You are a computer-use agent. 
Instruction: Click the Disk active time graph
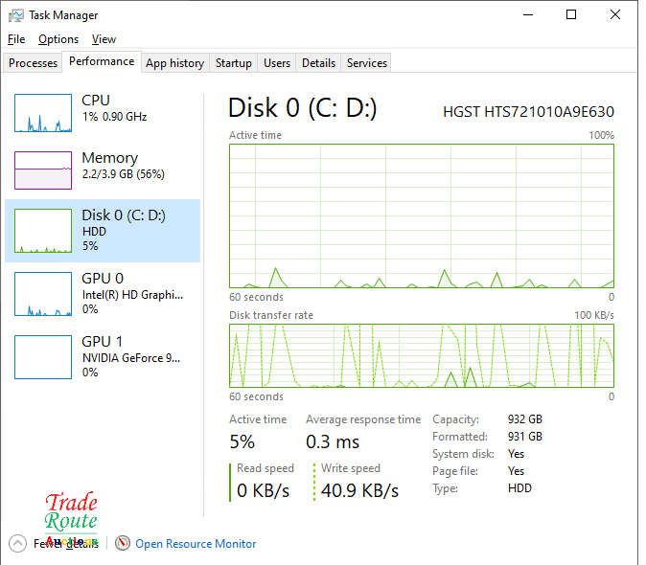point(421,215)
